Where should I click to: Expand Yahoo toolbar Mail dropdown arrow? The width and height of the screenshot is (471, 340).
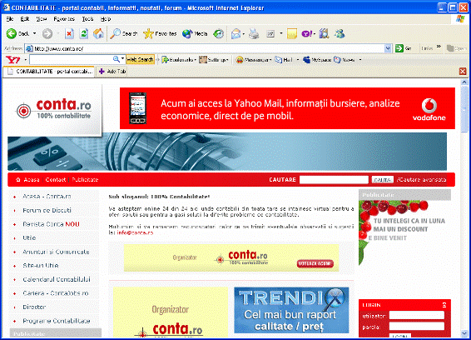coord(298,60)
